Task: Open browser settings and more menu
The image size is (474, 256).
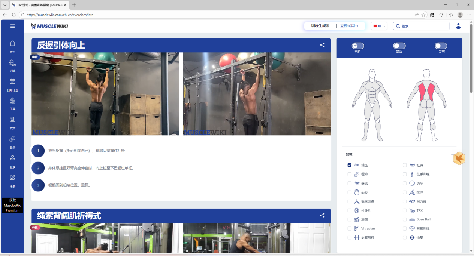Action: (469, 15)
